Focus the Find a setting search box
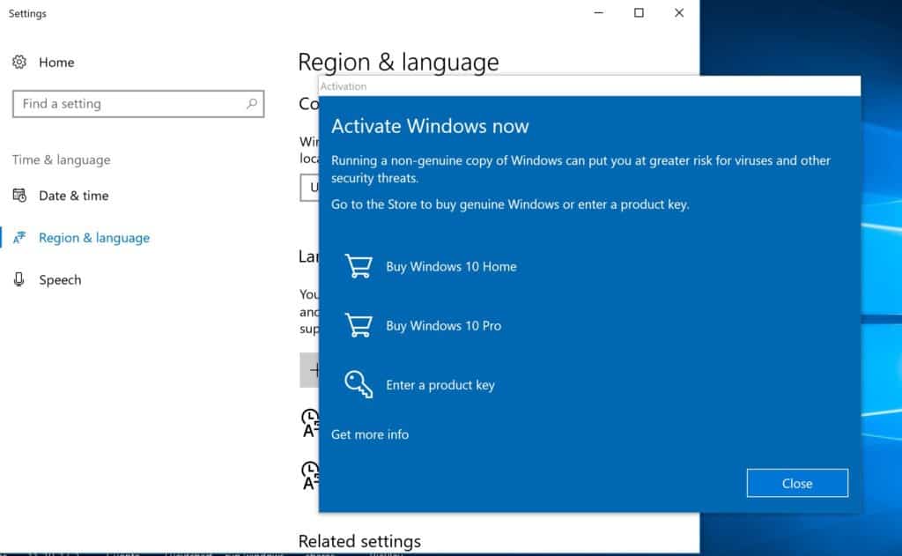The image size is (902, 556). 138,104
